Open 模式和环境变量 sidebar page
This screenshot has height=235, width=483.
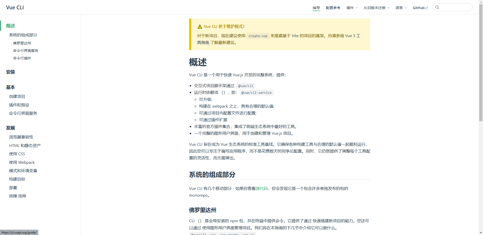[x=23, y=171]
